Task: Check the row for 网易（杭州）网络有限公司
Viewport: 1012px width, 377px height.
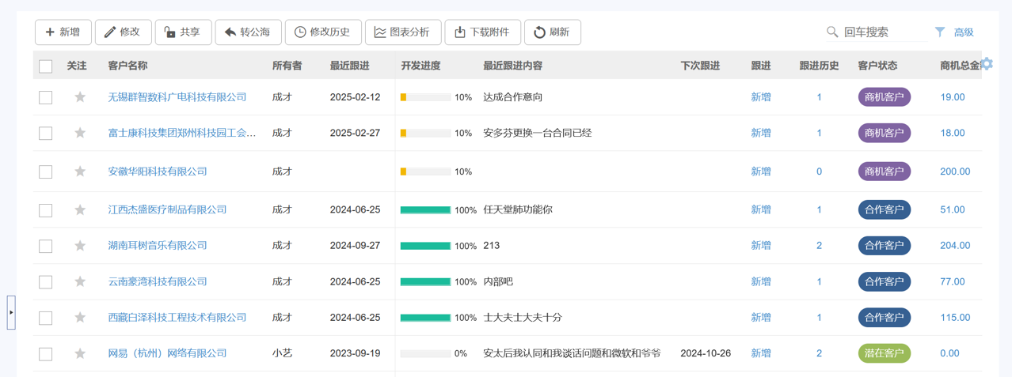Action: point(46,354)
